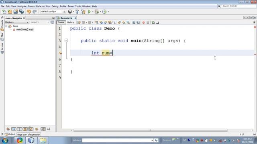The height and width of the screenshot is (144, 257).
Task: Open the Profile Project dropdown arrow
Action: point(108,12)
